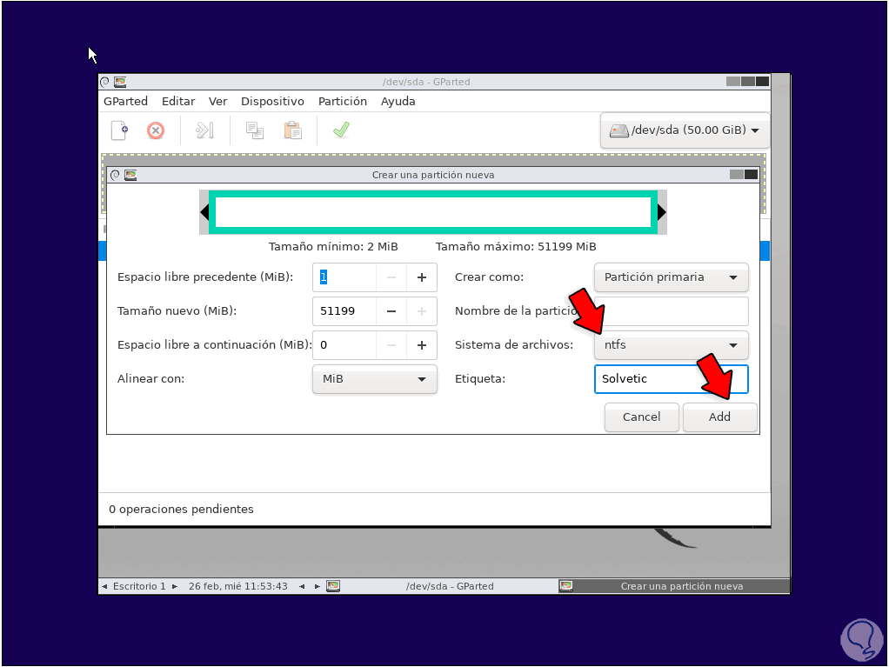Viewport: 889px width, 667px height.
Task: Increase Tamaño nuevo with plus button
Action: pos(421,311)
